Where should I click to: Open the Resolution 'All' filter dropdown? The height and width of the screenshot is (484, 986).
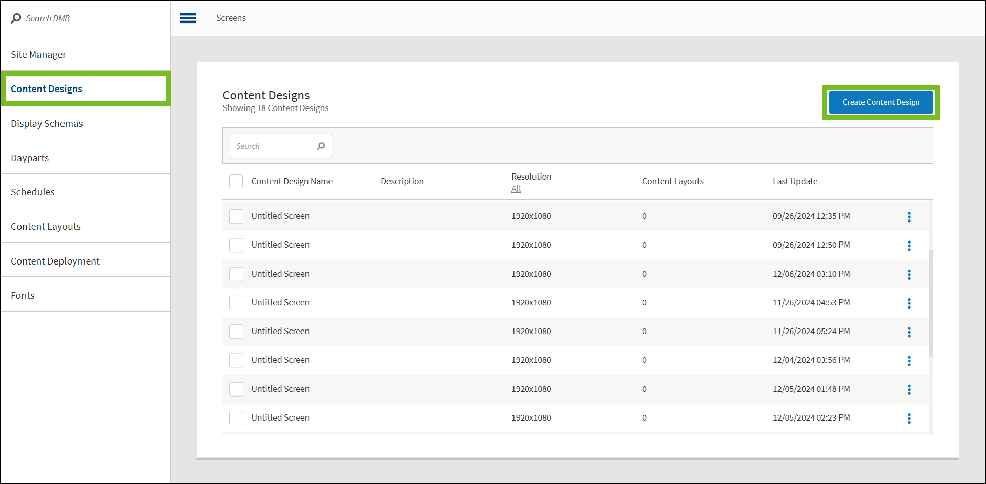tap(516, 189)
